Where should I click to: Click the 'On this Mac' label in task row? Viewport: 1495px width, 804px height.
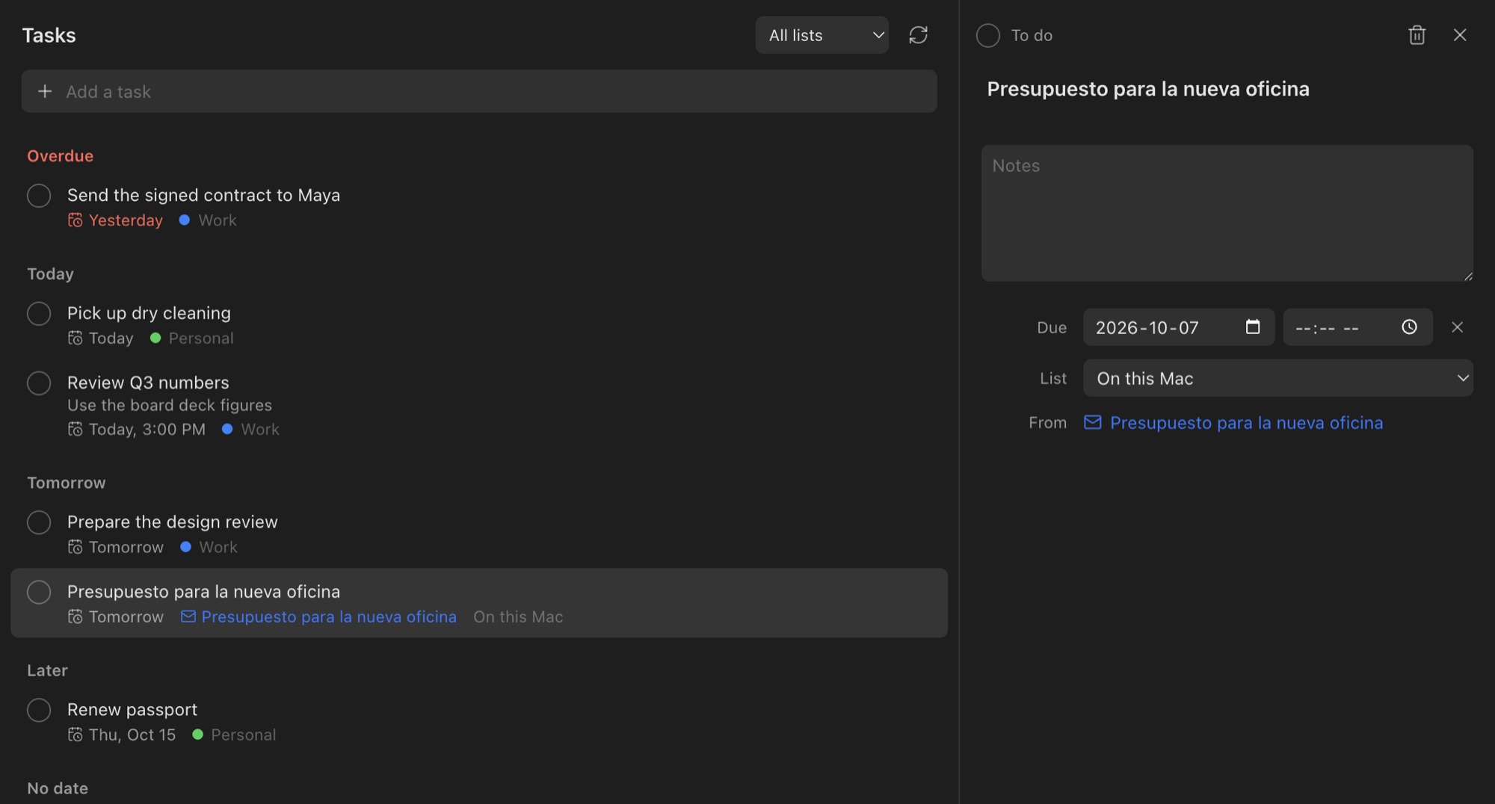518,616
